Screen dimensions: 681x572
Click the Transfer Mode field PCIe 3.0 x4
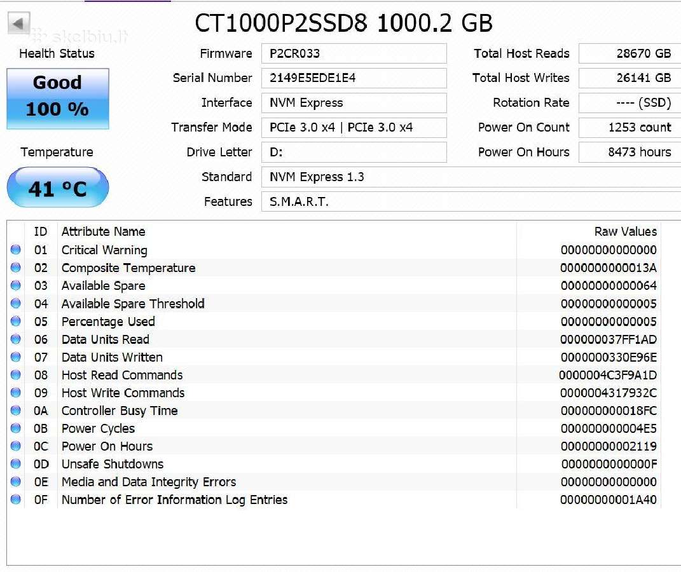coord(354,128)
